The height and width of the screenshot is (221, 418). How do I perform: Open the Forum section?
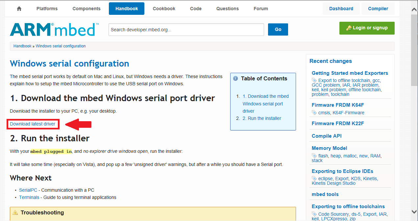tap(261, 9)
